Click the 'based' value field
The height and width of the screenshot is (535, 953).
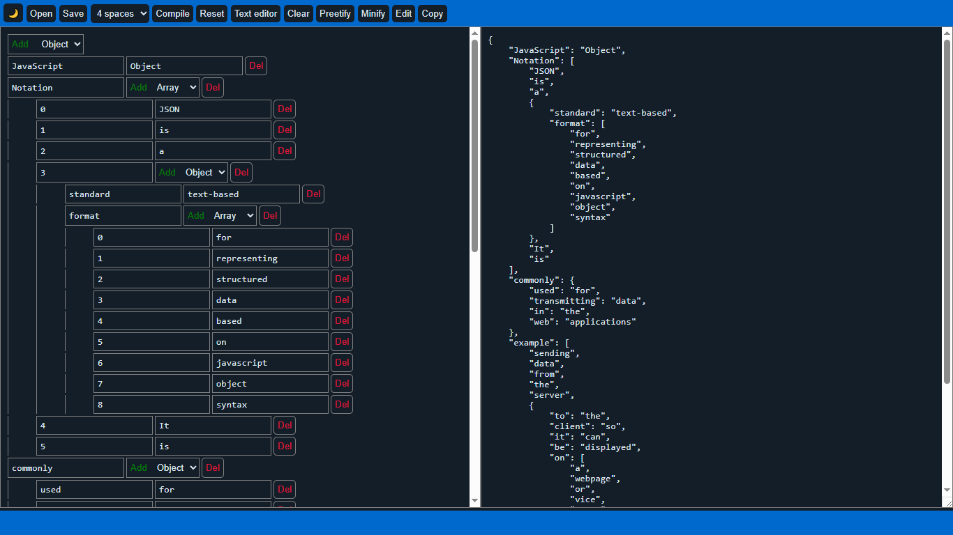[x=270, y=321]
